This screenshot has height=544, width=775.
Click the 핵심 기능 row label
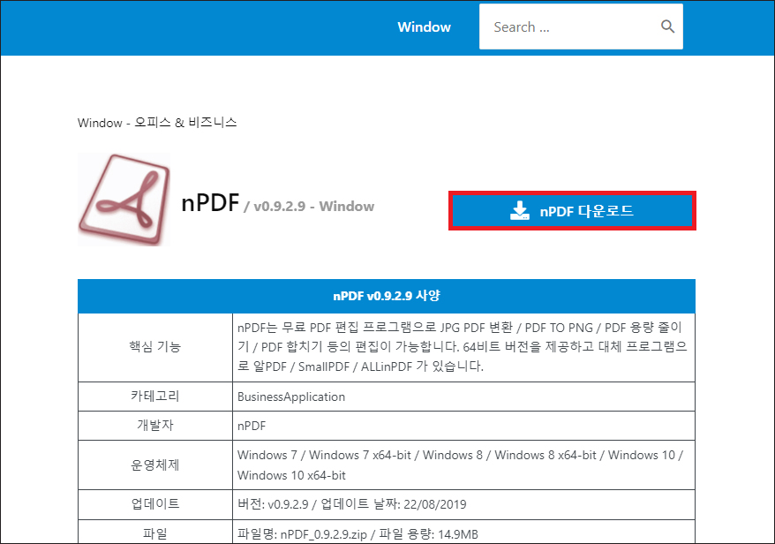pos(155,347)
